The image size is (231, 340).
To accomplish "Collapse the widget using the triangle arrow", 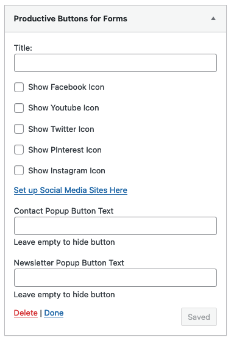I will (x=213, y=19).
